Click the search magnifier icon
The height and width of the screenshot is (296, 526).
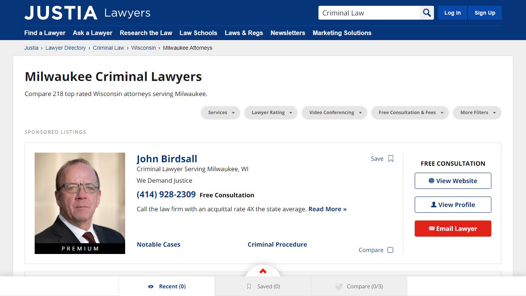[427, 13]
